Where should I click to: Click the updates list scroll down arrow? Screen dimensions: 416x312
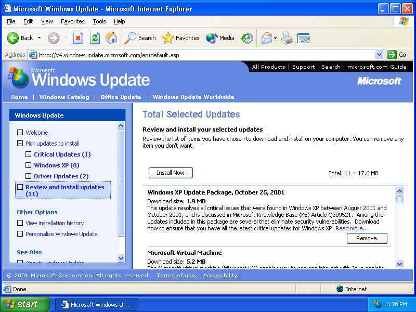tap(399, 264)
